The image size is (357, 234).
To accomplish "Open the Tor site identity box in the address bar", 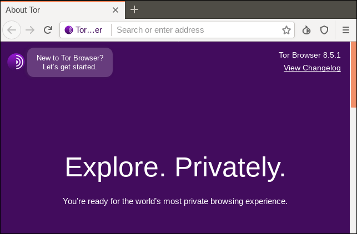I will (x=83, y=30).
